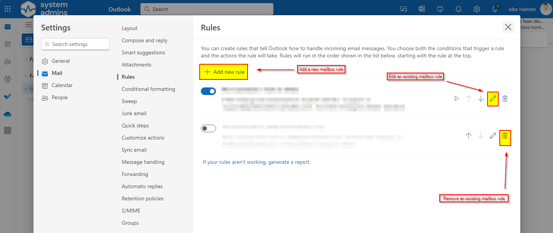Open OneDrive from the left app rail
This screenshot has width=553, height=233.
8,114
